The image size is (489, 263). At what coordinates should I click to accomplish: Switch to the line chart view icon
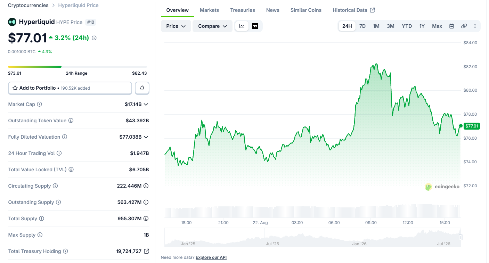pyautogui.click(x=242, y=26)
